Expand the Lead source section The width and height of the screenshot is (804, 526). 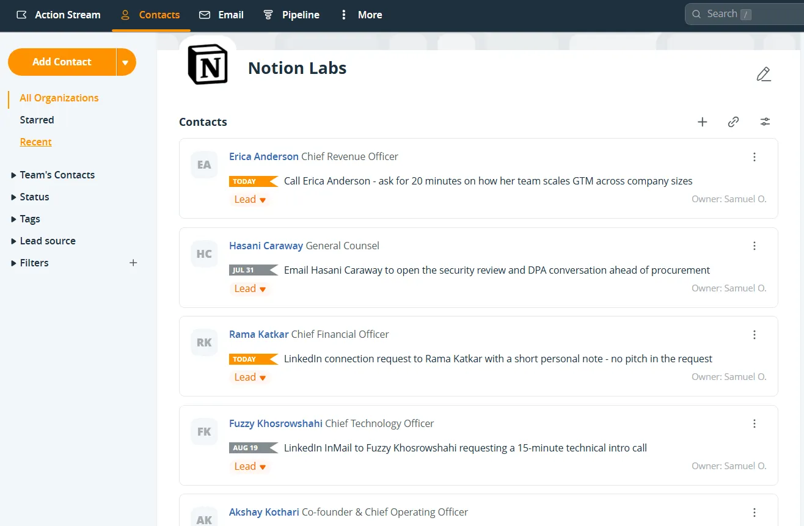(x=43, y=241)
